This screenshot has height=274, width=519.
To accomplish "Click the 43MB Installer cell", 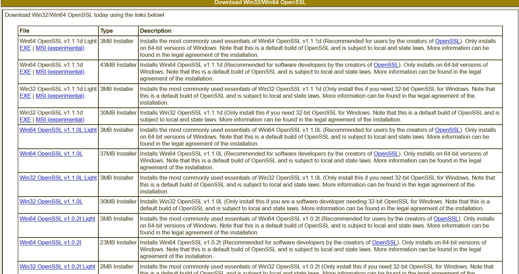I will [118, 72].
